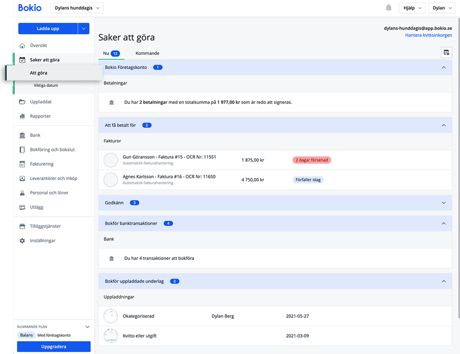
Task: Select circle next to Gun Göransson invoice
Action: point(111,160)
